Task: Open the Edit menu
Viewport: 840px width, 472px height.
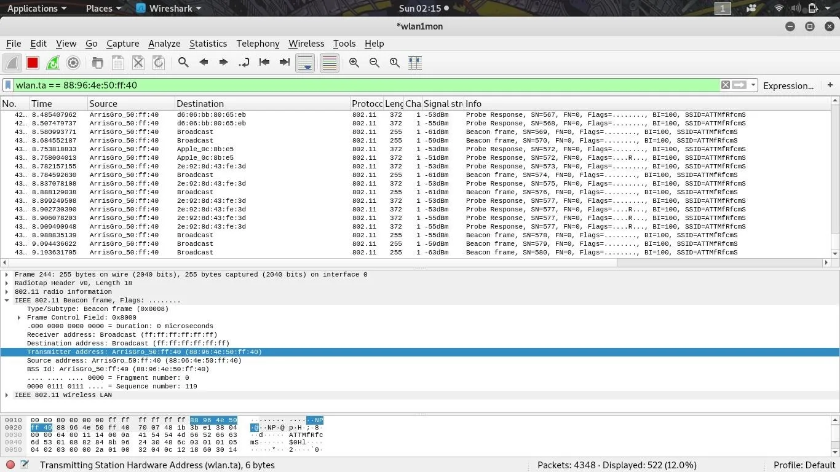Action: tap(38, 44)
